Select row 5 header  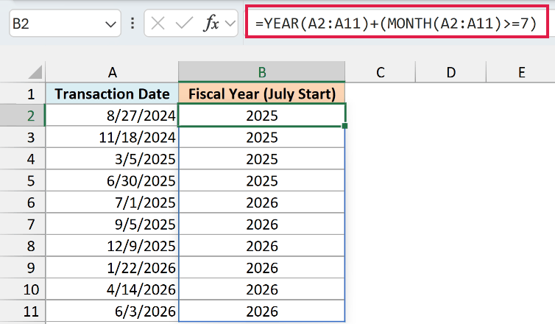click(23, 180)
